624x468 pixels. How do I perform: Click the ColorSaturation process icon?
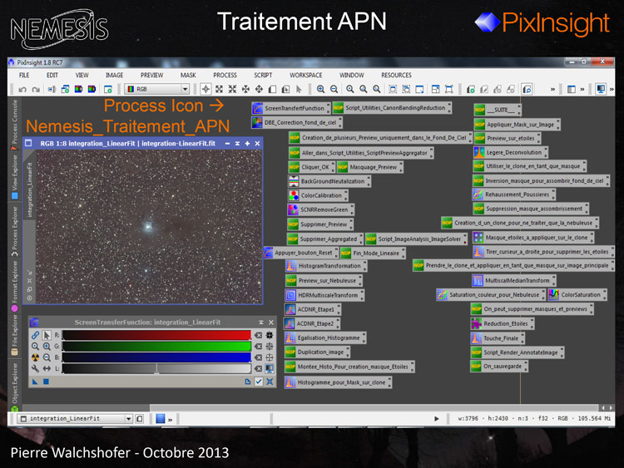577,295
